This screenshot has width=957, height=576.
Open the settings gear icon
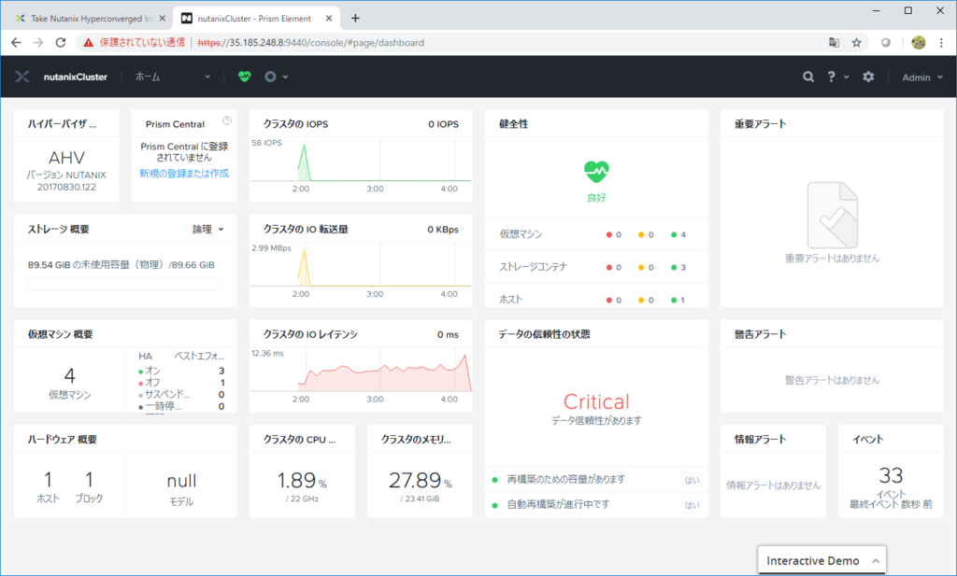tap(868, 77)
